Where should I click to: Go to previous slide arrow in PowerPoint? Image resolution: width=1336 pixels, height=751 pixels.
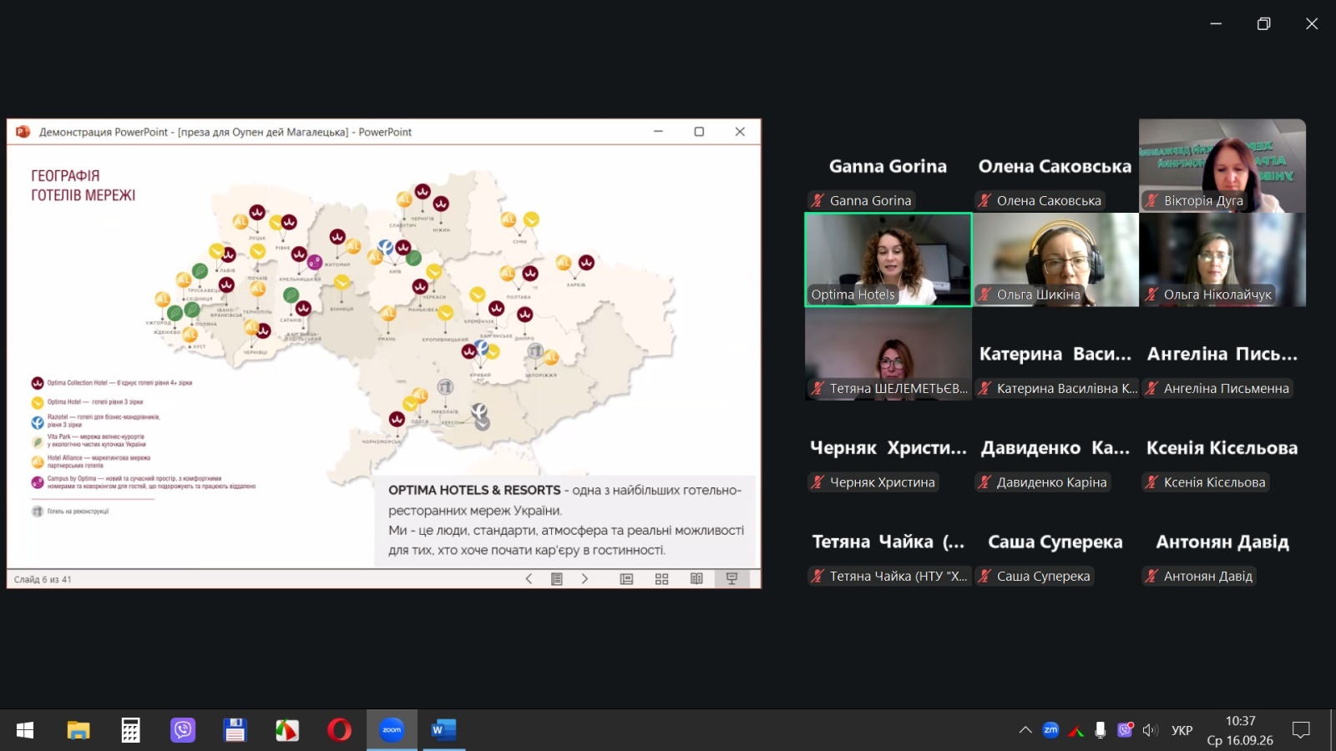[529, 579]
